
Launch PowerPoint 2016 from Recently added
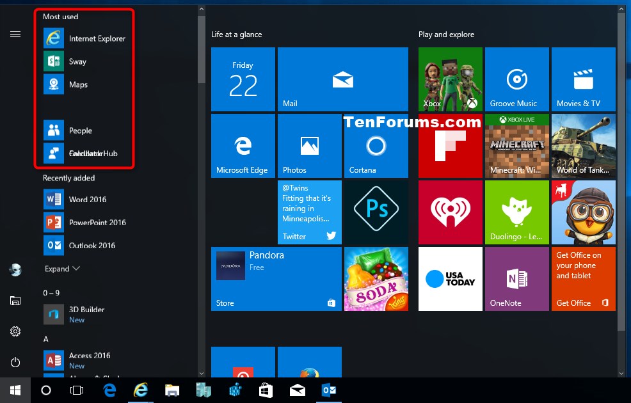[x=84, y=222]
